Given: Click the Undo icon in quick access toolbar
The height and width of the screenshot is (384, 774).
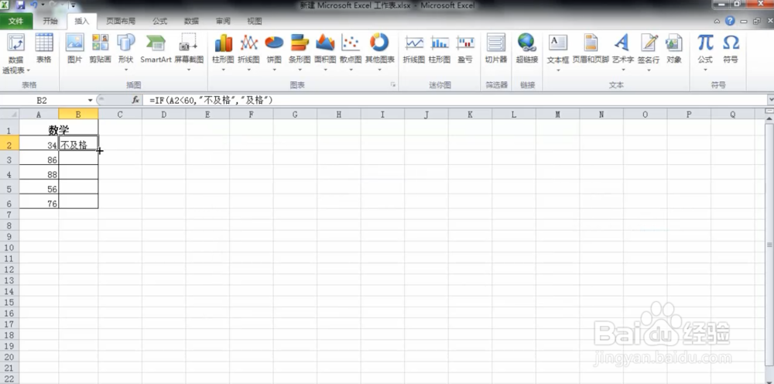Looking at the screenshot, I should 34,5.
